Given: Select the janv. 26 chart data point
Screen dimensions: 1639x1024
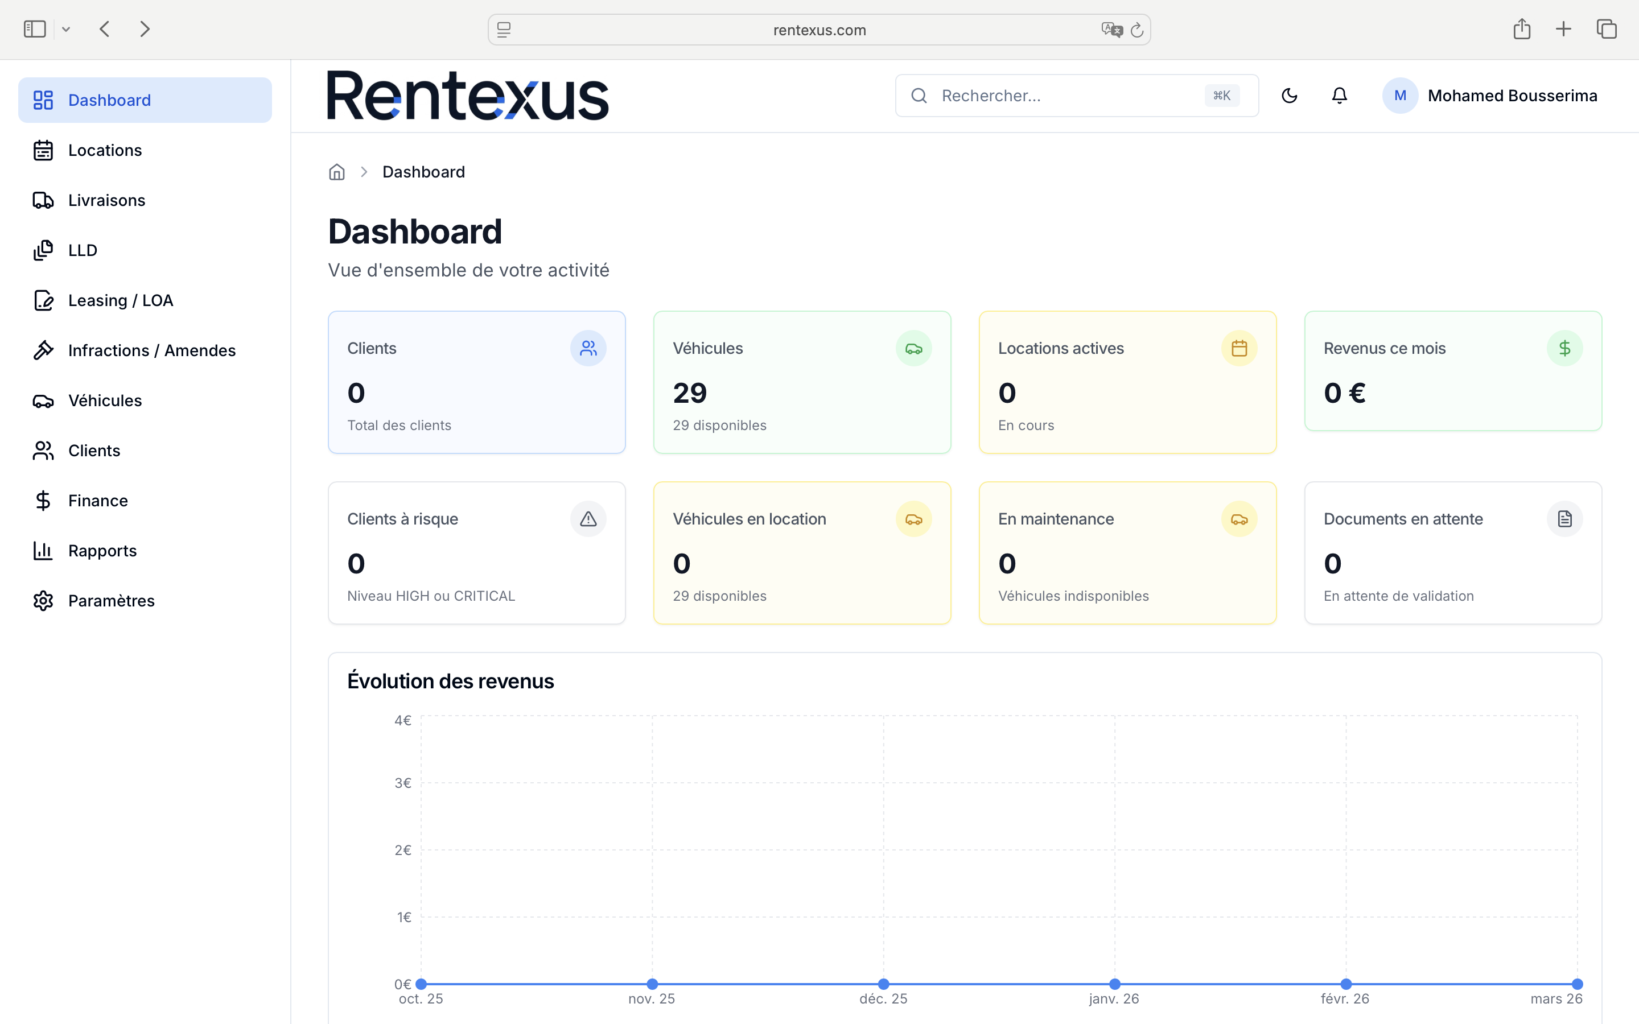Looking at the screenshot, I should pos(1114,984).
